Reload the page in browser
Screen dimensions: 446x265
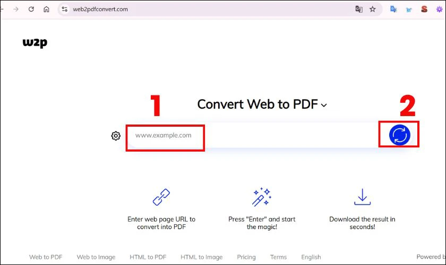pyautogui.click(x=31, y=9)
